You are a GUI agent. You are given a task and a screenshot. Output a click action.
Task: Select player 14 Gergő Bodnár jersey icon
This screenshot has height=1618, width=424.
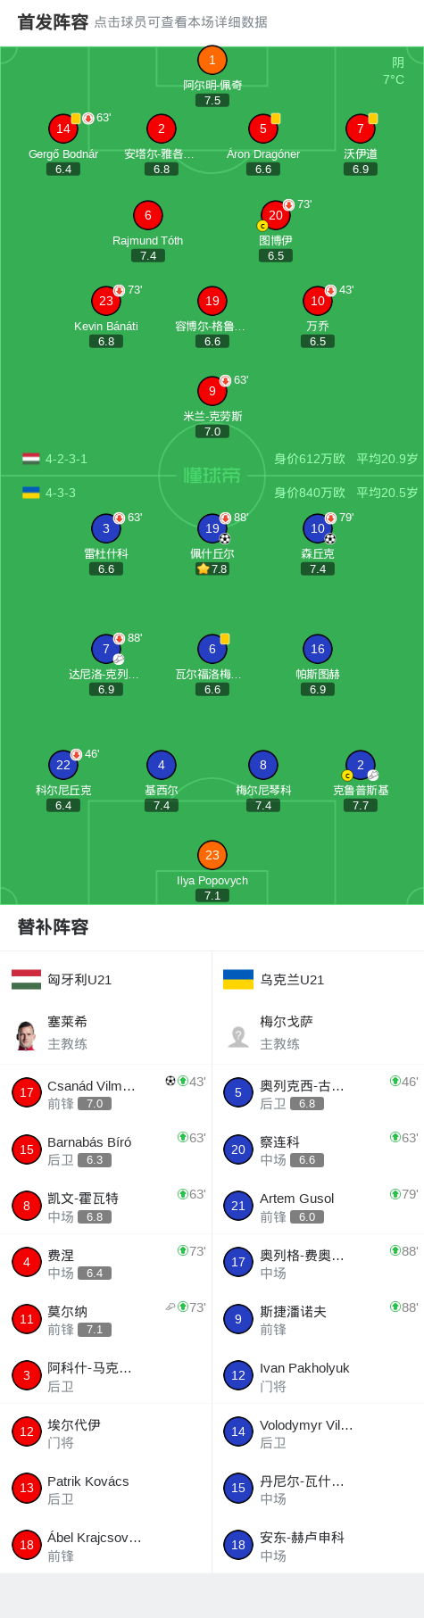pyautogui.click(x=63, y=129)
